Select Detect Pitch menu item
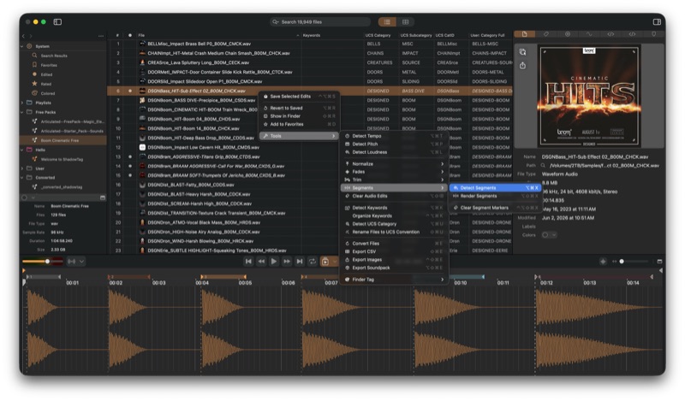 pos(394,144)
